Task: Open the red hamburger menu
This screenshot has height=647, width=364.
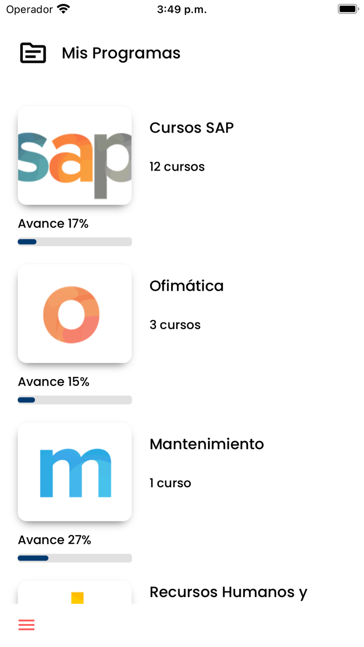Action: pyautogui.click(x=26, y=625)
